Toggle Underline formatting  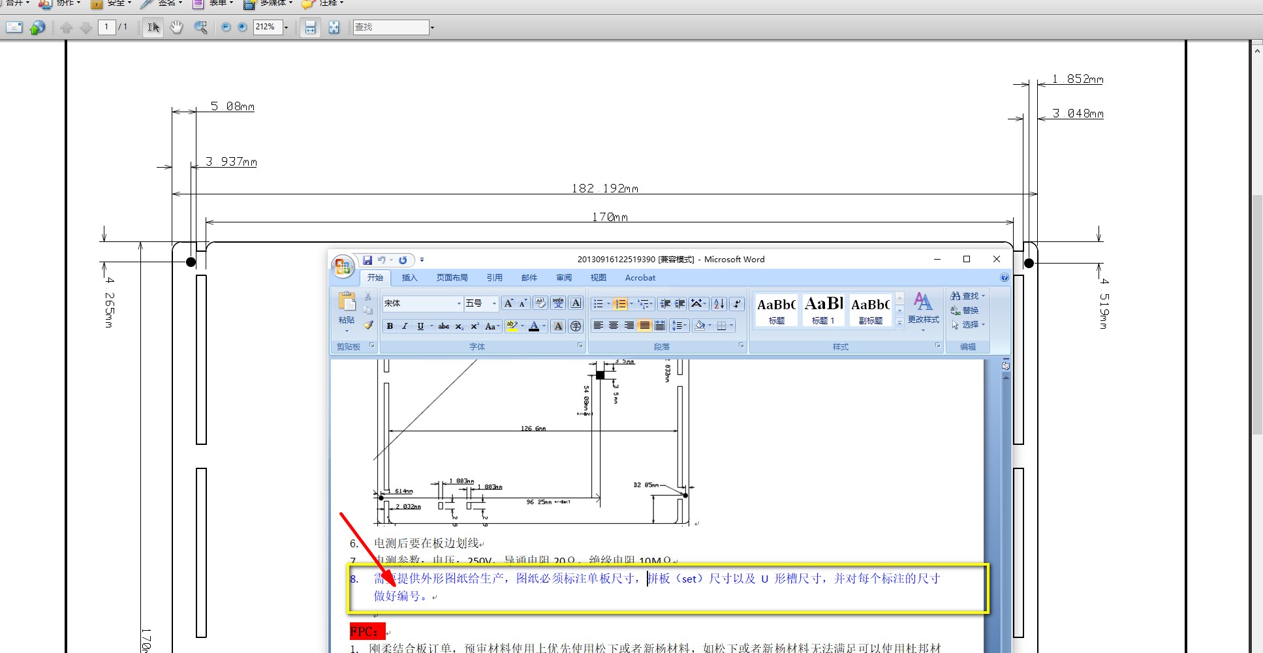coord(420,326)
